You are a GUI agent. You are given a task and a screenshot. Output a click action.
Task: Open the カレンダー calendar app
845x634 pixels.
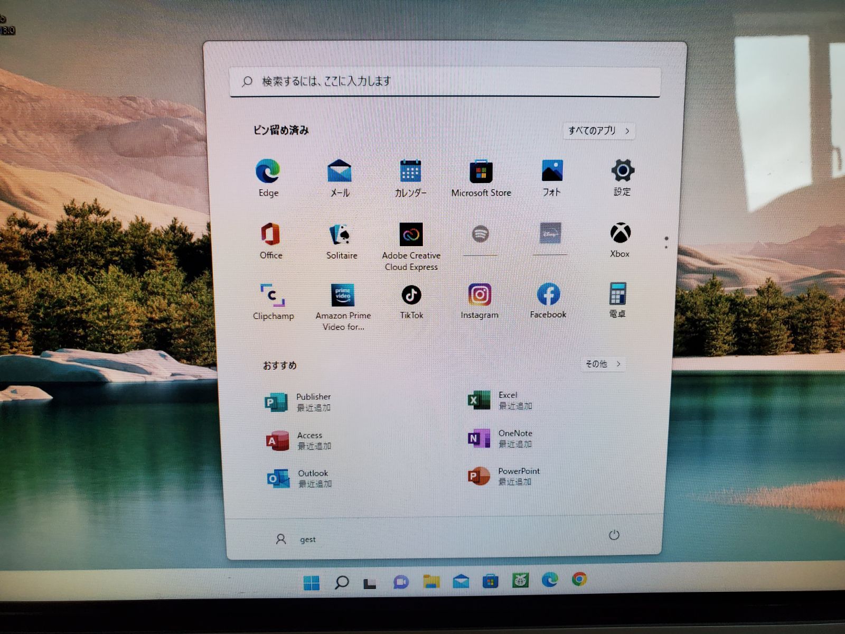pos(410,178)
